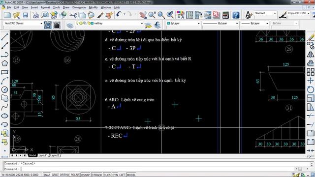Select the Ellipse tool

tap(4, 116)
